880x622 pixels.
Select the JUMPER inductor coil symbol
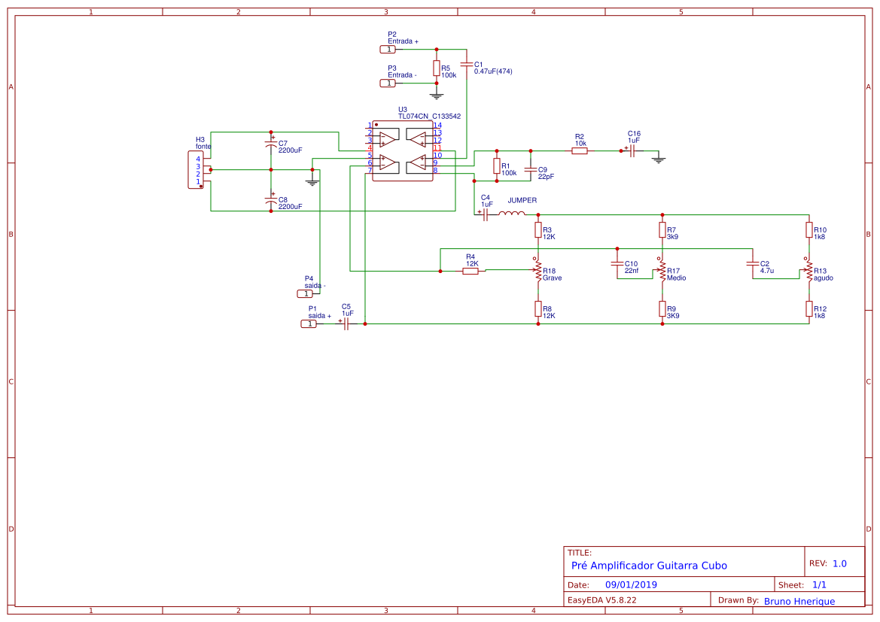[513, 214]
